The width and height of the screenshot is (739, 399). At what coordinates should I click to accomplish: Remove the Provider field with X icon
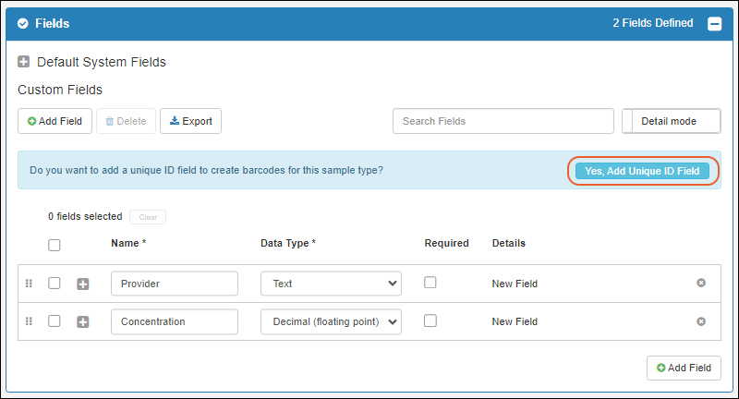click(x=701, y=284)
